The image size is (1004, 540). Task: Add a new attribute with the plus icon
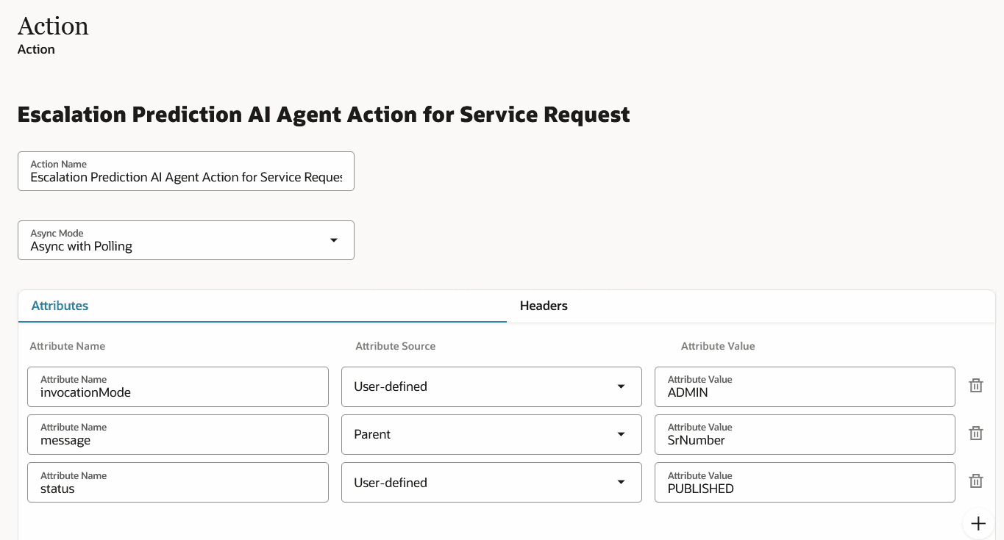point(978,523)
